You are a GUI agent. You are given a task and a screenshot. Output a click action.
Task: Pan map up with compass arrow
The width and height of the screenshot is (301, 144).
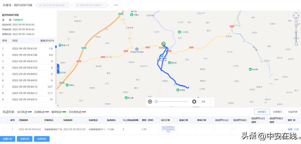[296, 13]
